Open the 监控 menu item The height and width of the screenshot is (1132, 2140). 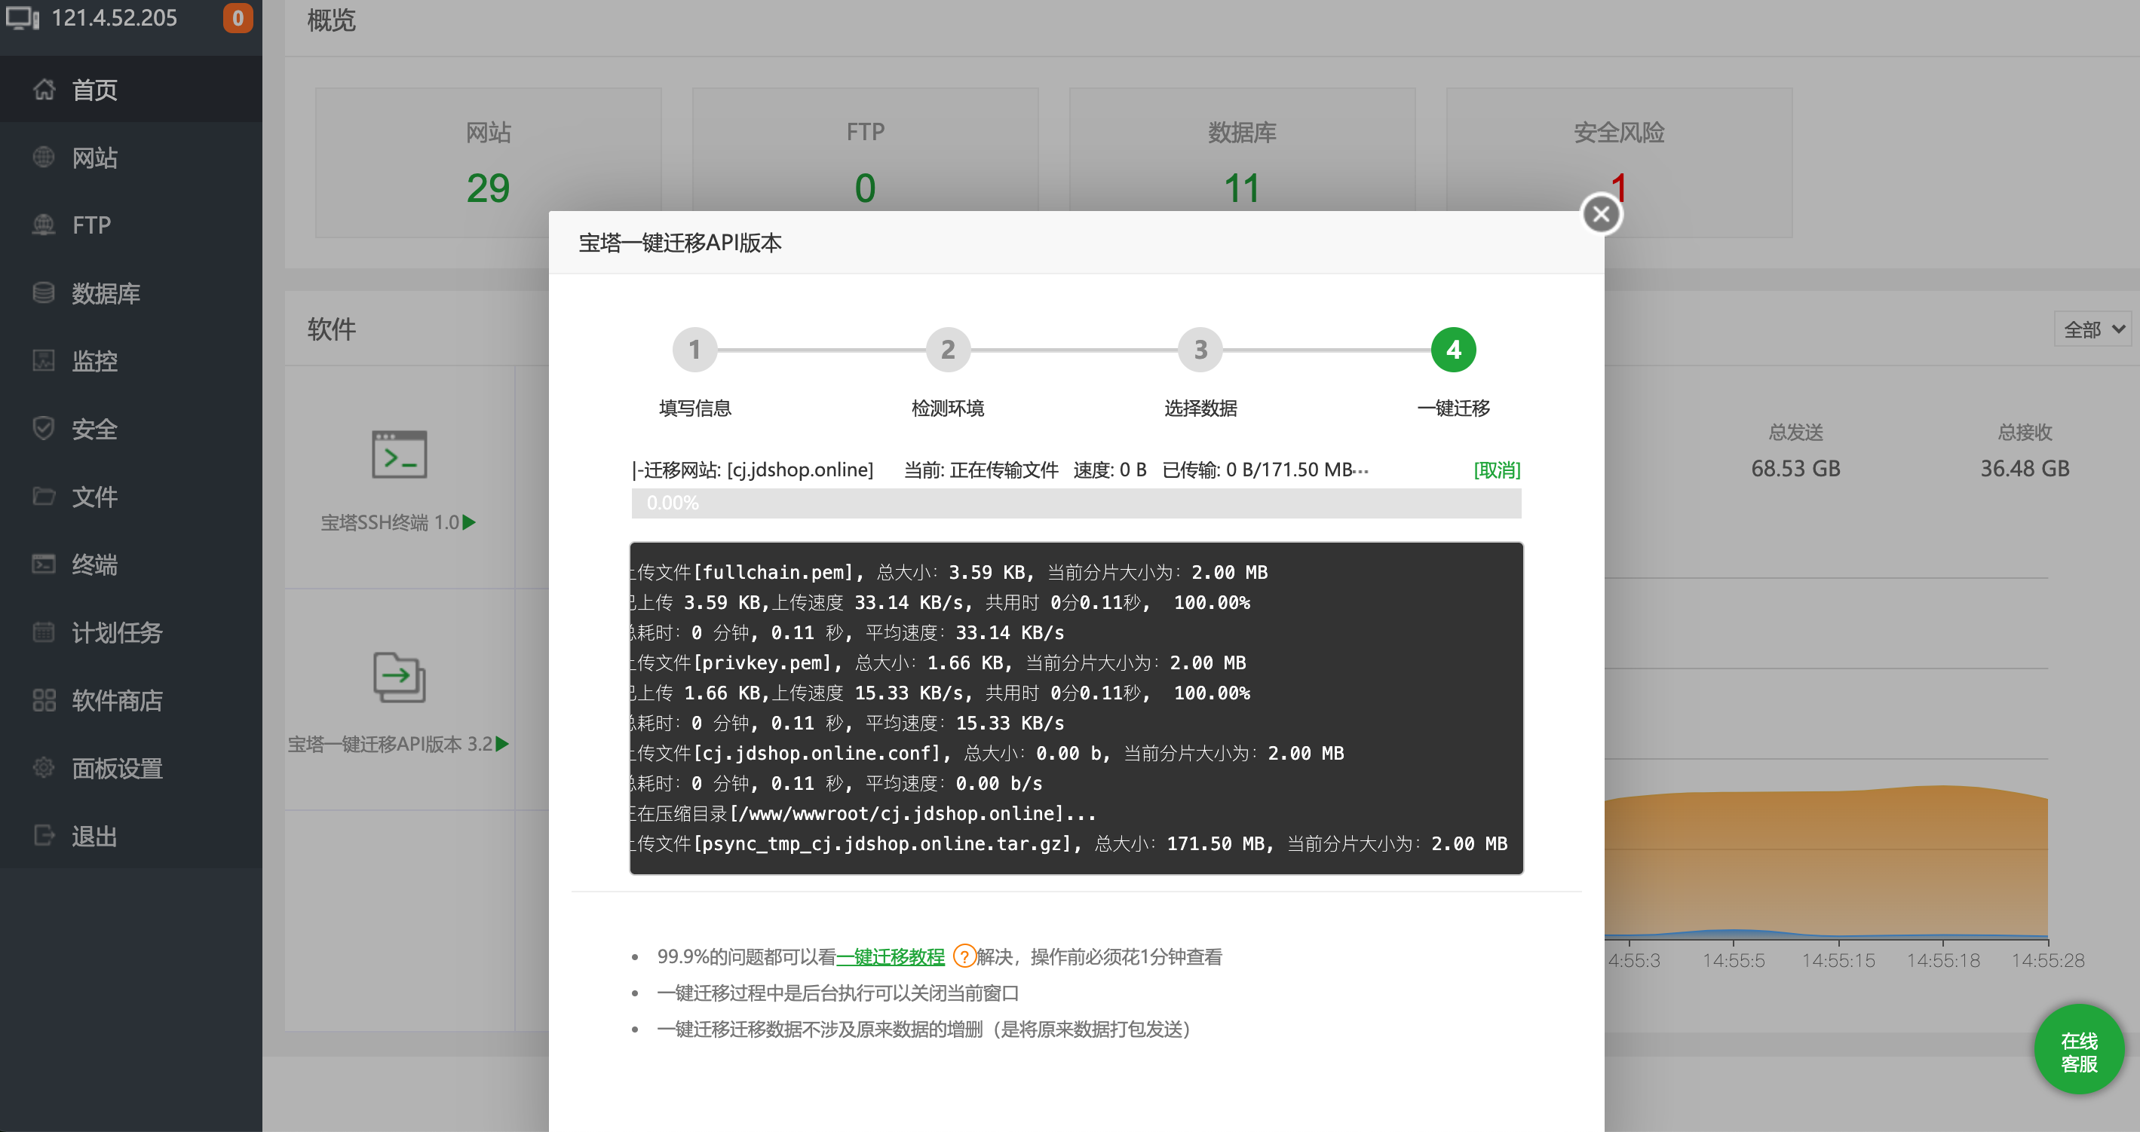[x=94, y=360]
